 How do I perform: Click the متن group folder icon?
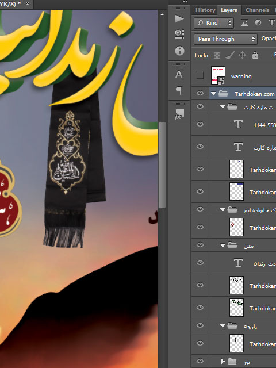tap(232, 246)
